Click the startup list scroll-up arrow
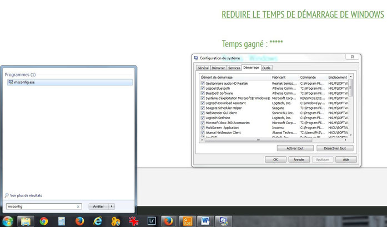Image resolution: width=387 pixels, height=227 pixels. point(351,77)
